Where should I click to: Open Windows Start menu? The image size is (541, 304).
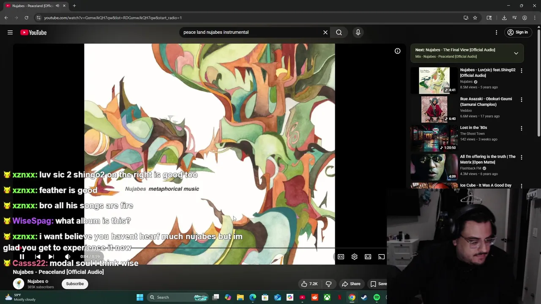click(140, 297)
